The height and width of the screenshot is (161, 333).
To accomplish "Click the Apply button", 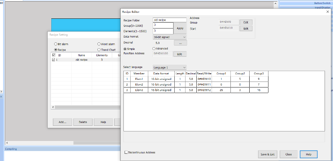I will coord(180,28).
